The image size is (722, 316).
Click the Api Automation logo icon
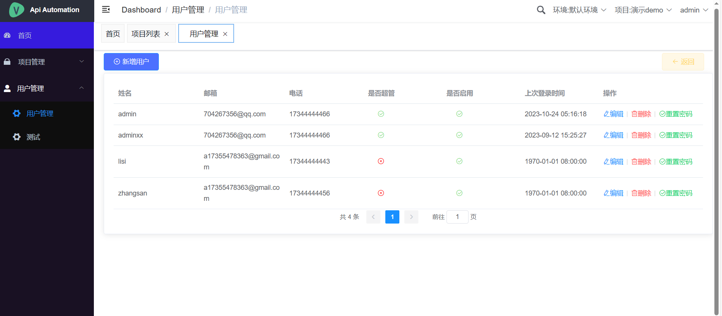(x=16, y=10)
